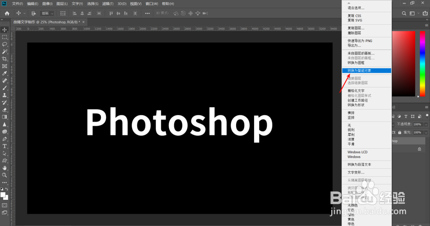Viewport: 430px width, 226px height.
Task: Select the Rectangular Marquee tool
Action: coord(5,37)
